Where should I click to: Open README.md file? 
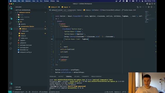pyautogui.click(x=24, y=50)
